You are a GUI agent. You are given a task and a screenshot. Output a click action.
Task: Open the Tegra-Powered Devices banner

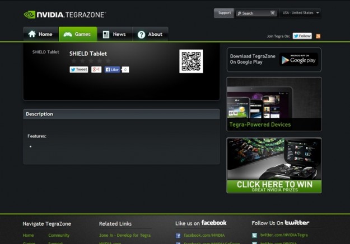coord(274,104)
